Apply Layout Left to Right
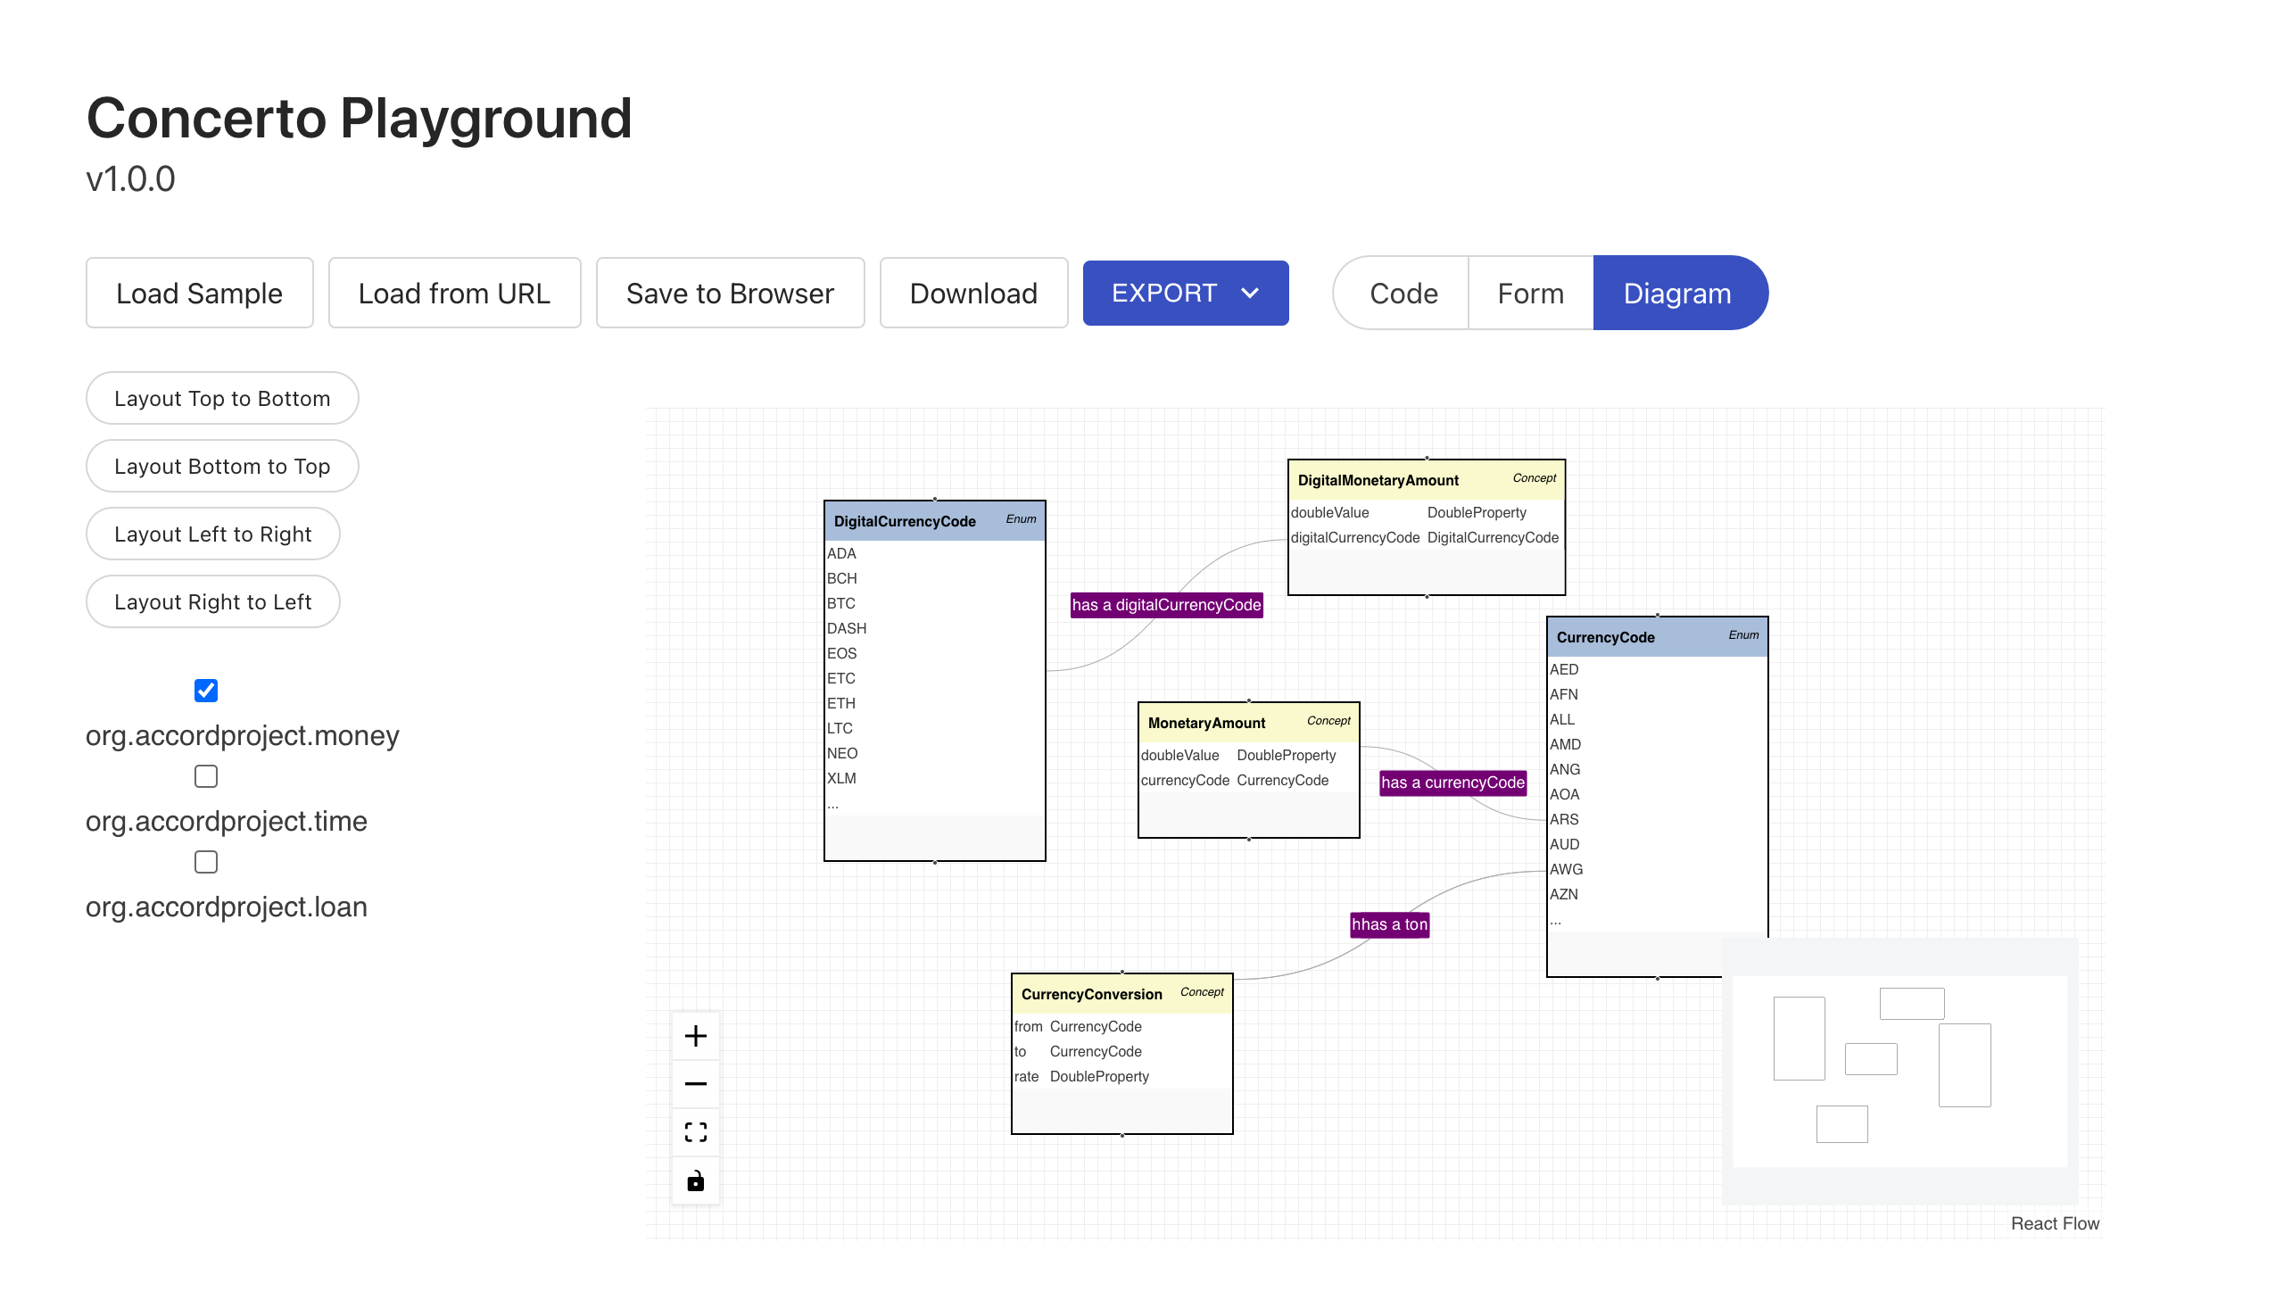Screen dimensions: 2284x1292 [213, 534]
